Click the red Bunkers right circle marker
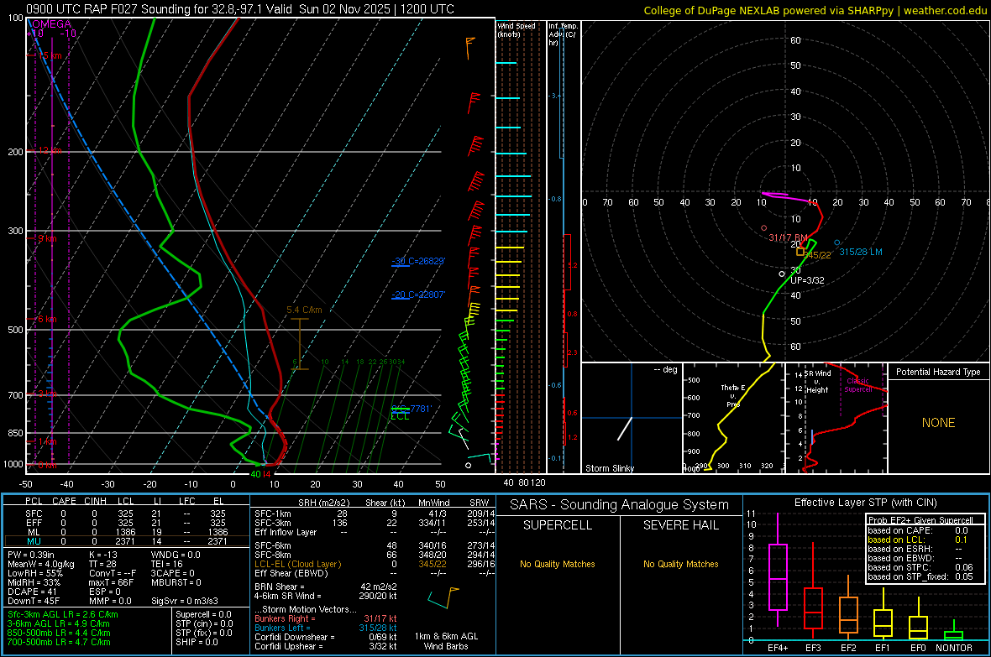 [764, 228]
